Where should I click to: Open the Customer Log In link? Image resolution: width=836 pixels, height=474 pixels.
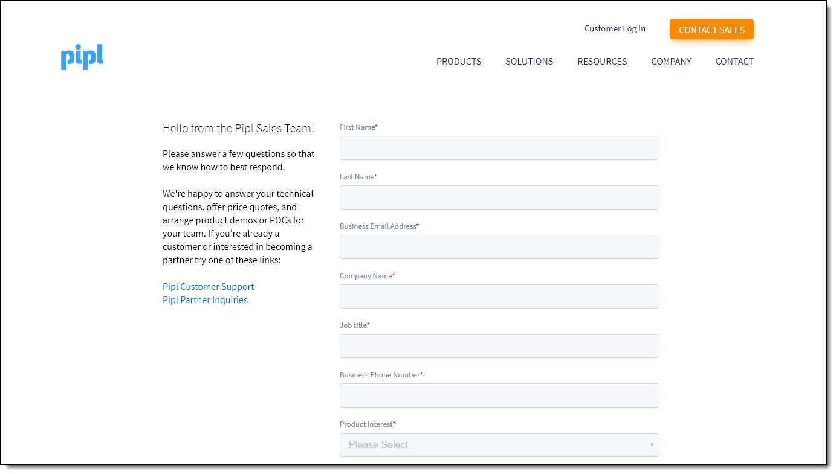614,28
